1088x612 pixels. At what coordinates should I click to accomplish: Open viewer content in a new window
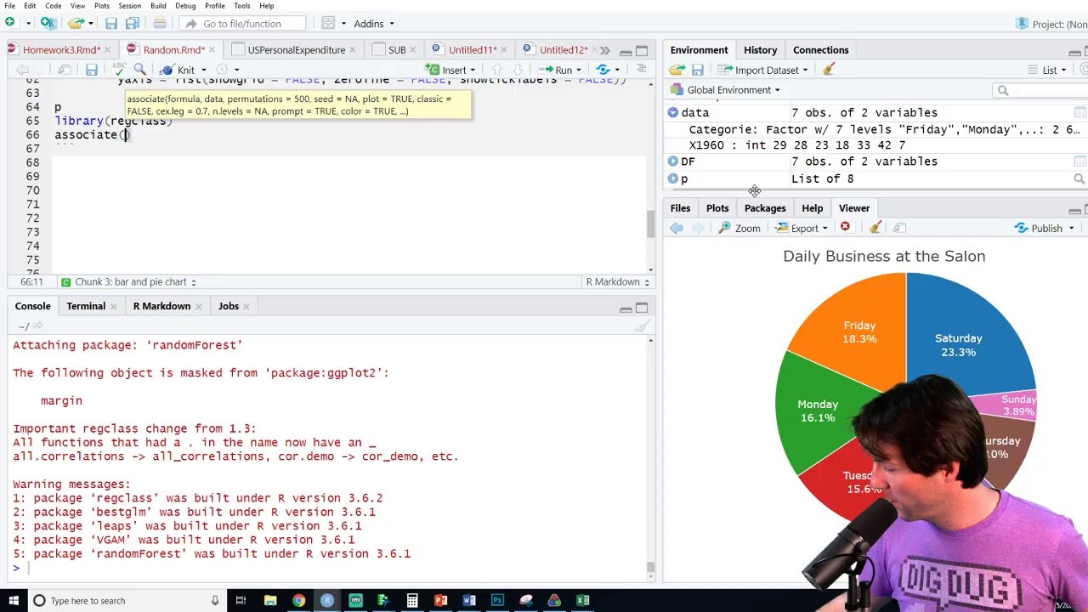point(899,228)
